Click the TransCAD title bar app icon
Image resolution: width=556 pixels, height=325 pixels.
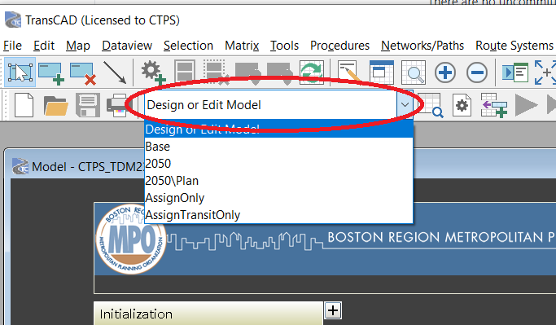pos(13,20)
